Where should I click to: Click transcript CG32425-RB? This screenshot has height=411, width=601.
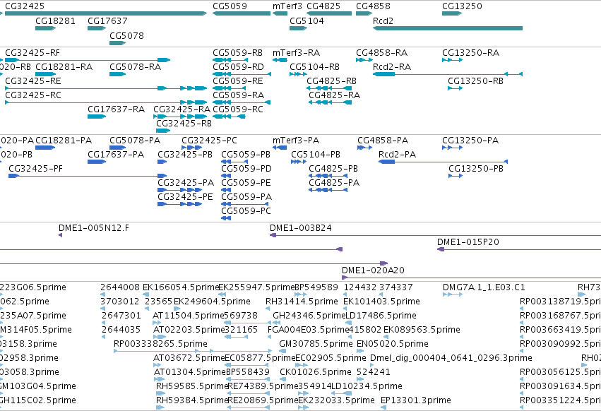[x=163, y=131]
